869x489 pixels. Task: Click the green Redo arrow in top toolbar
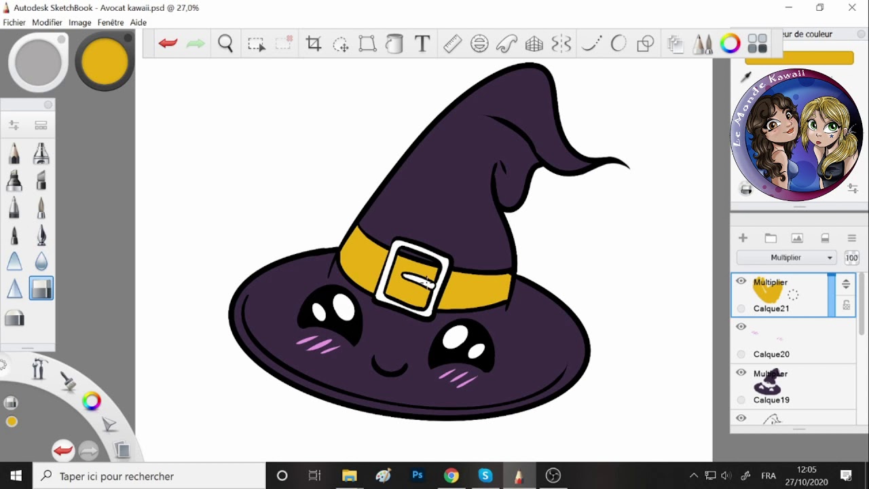196,44
